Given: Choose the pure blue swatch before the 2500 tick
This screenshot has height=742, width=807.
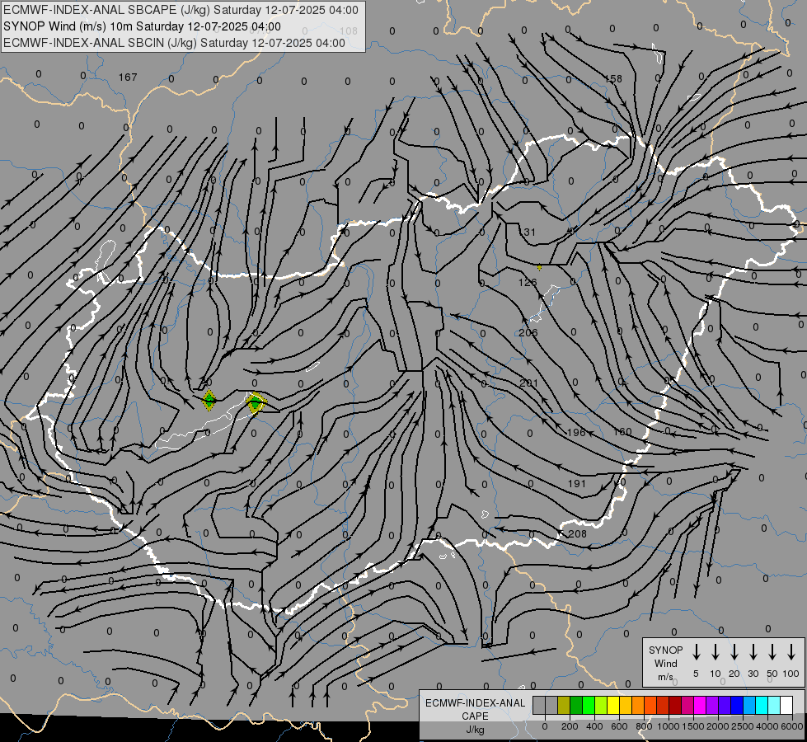Looking at the screenshot, I should [x=737, y=706].
